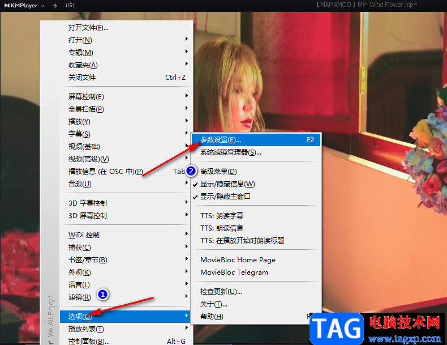Click the lightning bolt icon in the title bar
Image resolution: width=447 pixels, height=345 pixels.
[x=55, y=6]
